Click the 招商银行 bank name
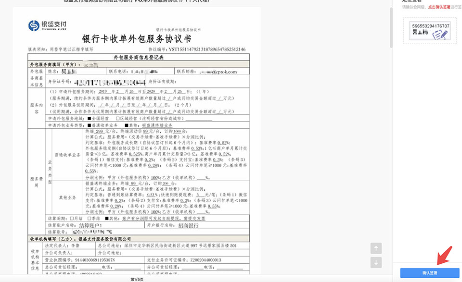The height and width of the screenshot is (282, 462). (x=188, y=225)
